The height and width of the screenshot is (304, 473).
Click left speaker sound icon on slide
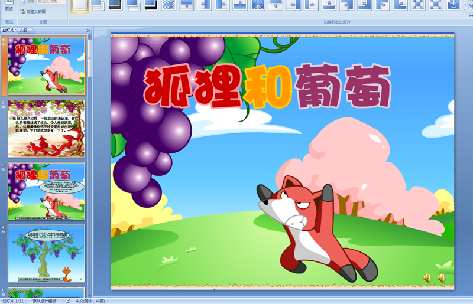426,277
